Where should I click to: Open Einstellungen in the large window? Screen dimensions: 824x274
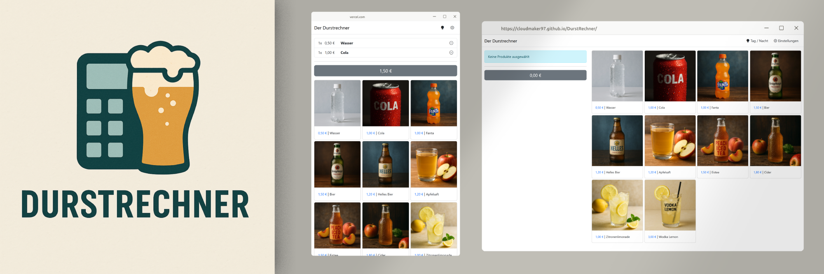click(x=786, y=41)
